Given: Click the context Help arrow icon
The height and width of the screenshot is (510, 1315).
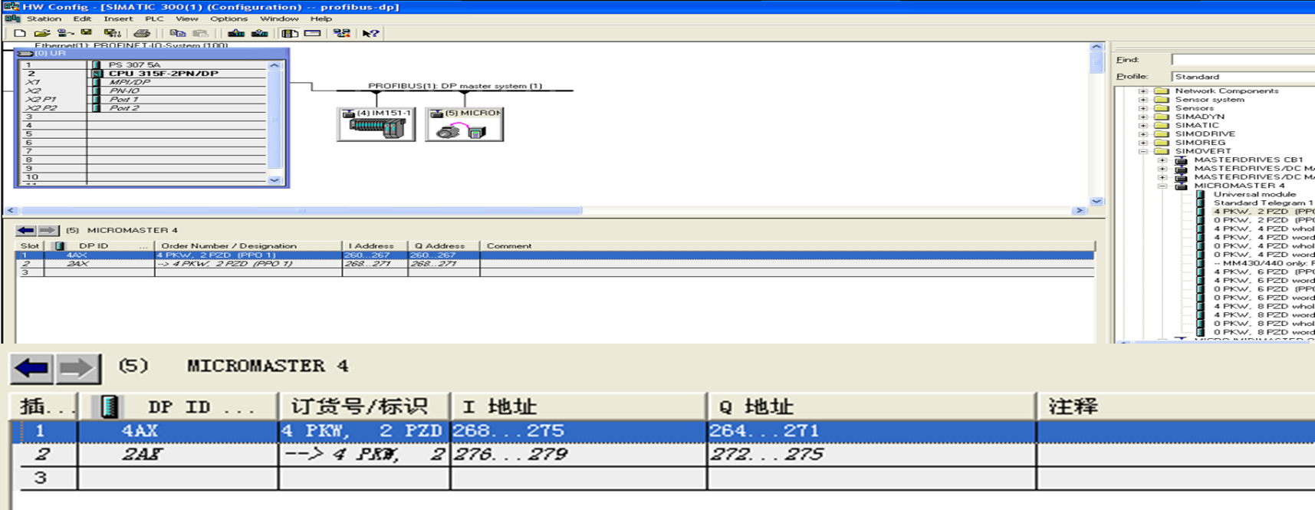Looking at the screenshot, I should click(370, 33).
